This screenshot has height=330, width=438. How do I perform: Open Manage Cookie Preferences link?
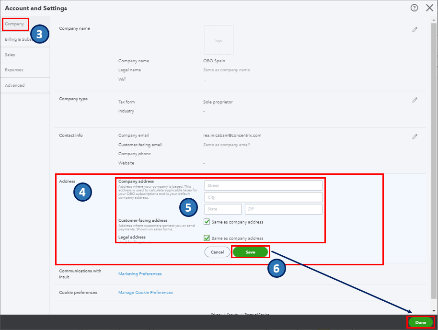click(x=146, y=293)
